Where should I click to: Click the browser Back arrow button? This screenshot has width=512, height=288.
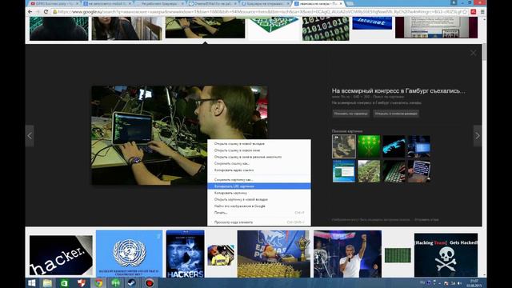[x=30, y=11]
